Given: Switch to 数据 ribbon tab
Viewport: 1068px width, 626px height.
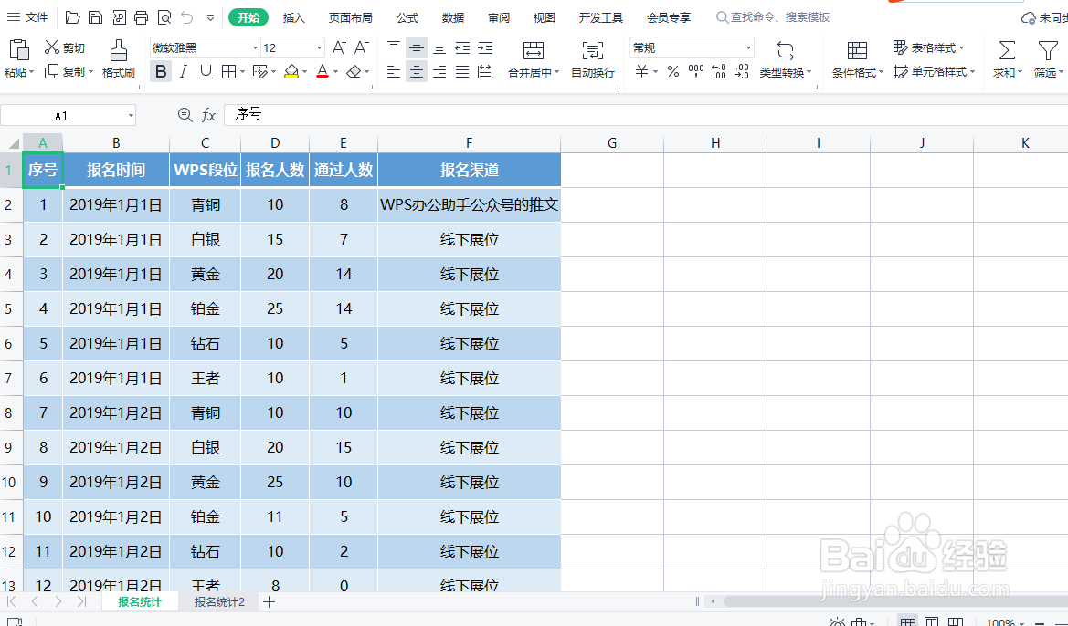Looking at the screenshot, I should click(453, 17).
